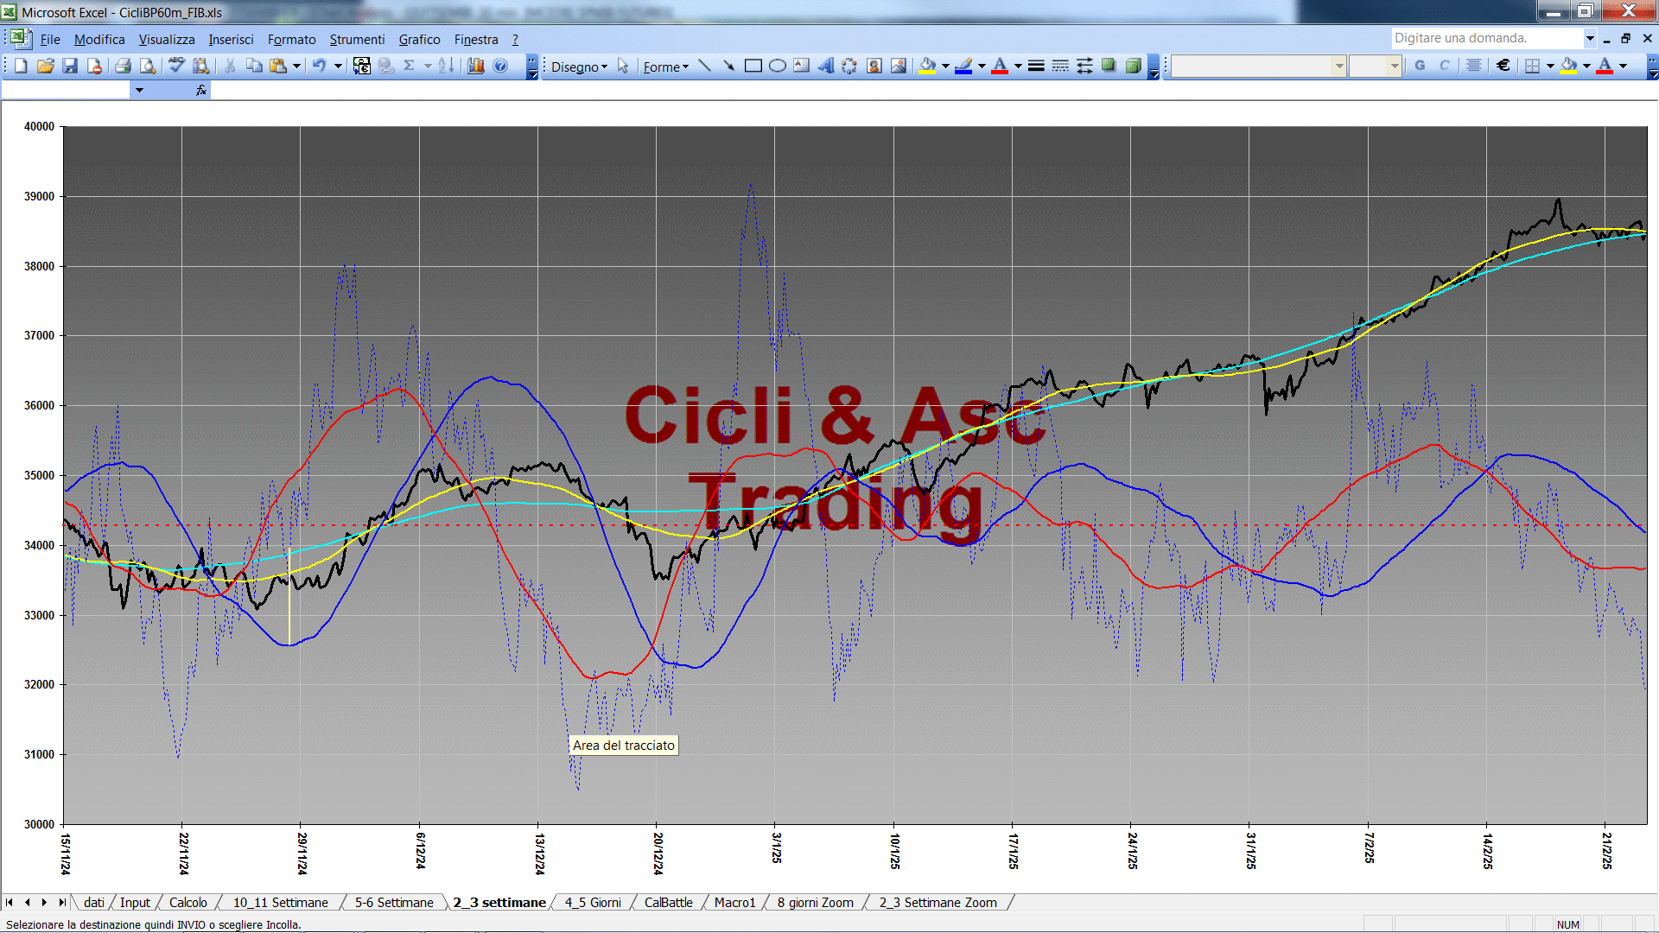Paste clipboard contents
1659x933 pixels.
coord(278,67)
